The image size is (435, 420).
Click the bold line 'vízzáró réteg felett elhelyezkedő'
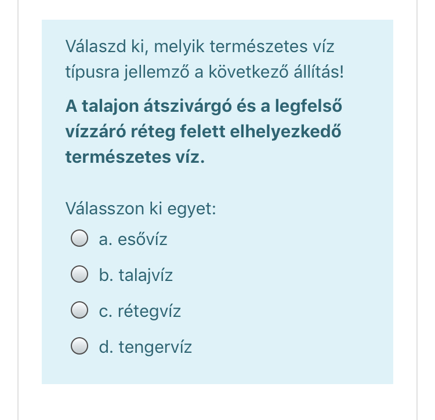click(204, 132)
